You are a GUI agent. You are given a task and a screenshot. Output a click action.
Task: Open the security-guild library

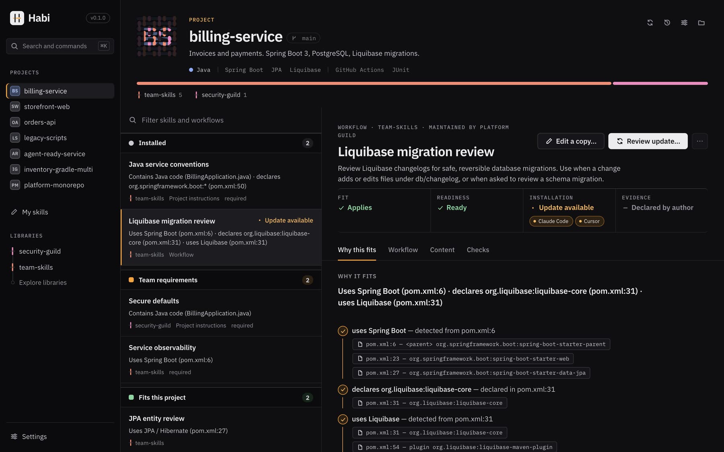click(40, 251)
